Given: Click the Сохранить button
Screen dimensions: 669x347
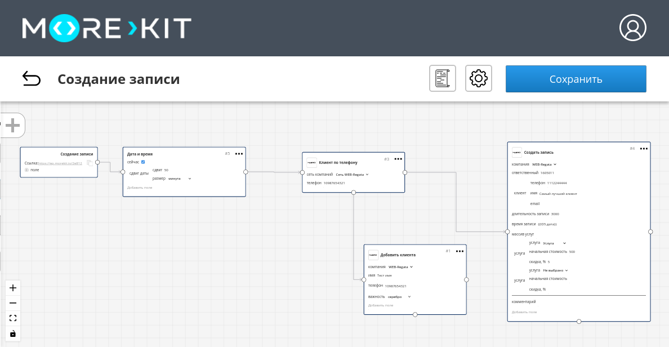Looking at the screenshot, I should 576,79.
